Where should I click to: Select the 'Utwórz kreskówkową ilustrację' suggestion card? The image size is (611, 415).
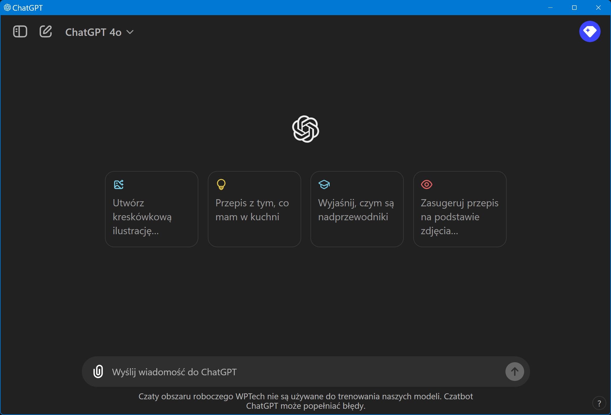(x=151, y=209)
